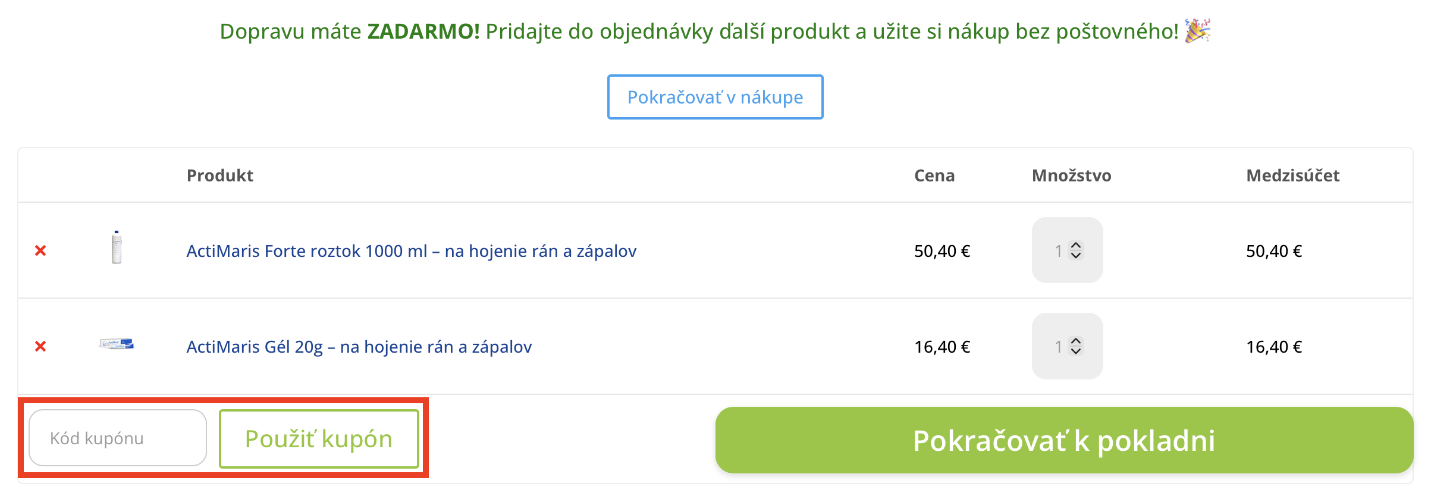Image resolution: width=1431 pixels, height=496 pixels.
Task: Click Pokračovať v nákupe button
Action: (x=715, y=97)
